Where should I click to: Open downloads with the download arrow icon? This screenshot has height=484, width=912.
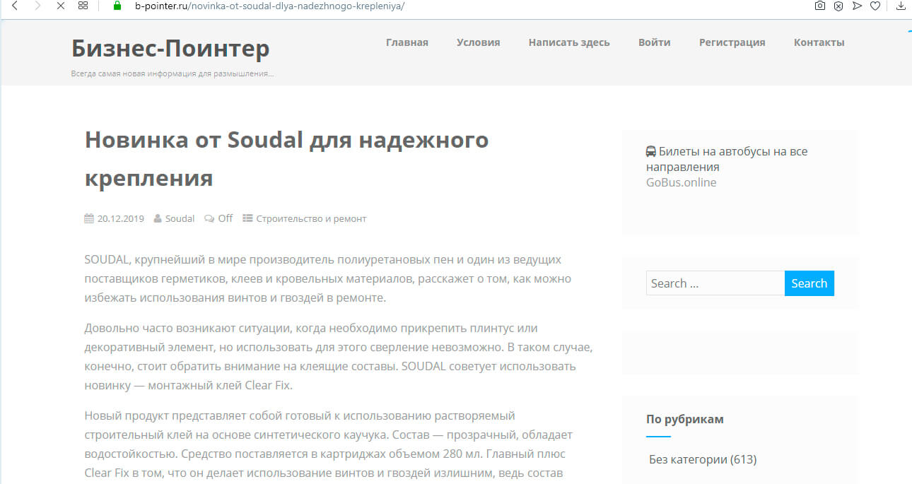point(901,6)
